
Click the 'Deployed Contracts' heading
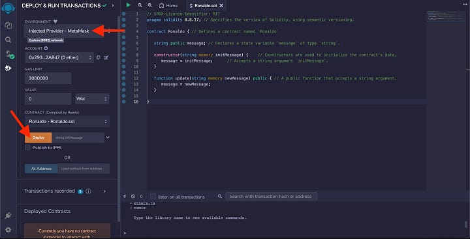(x=48, y=211)
